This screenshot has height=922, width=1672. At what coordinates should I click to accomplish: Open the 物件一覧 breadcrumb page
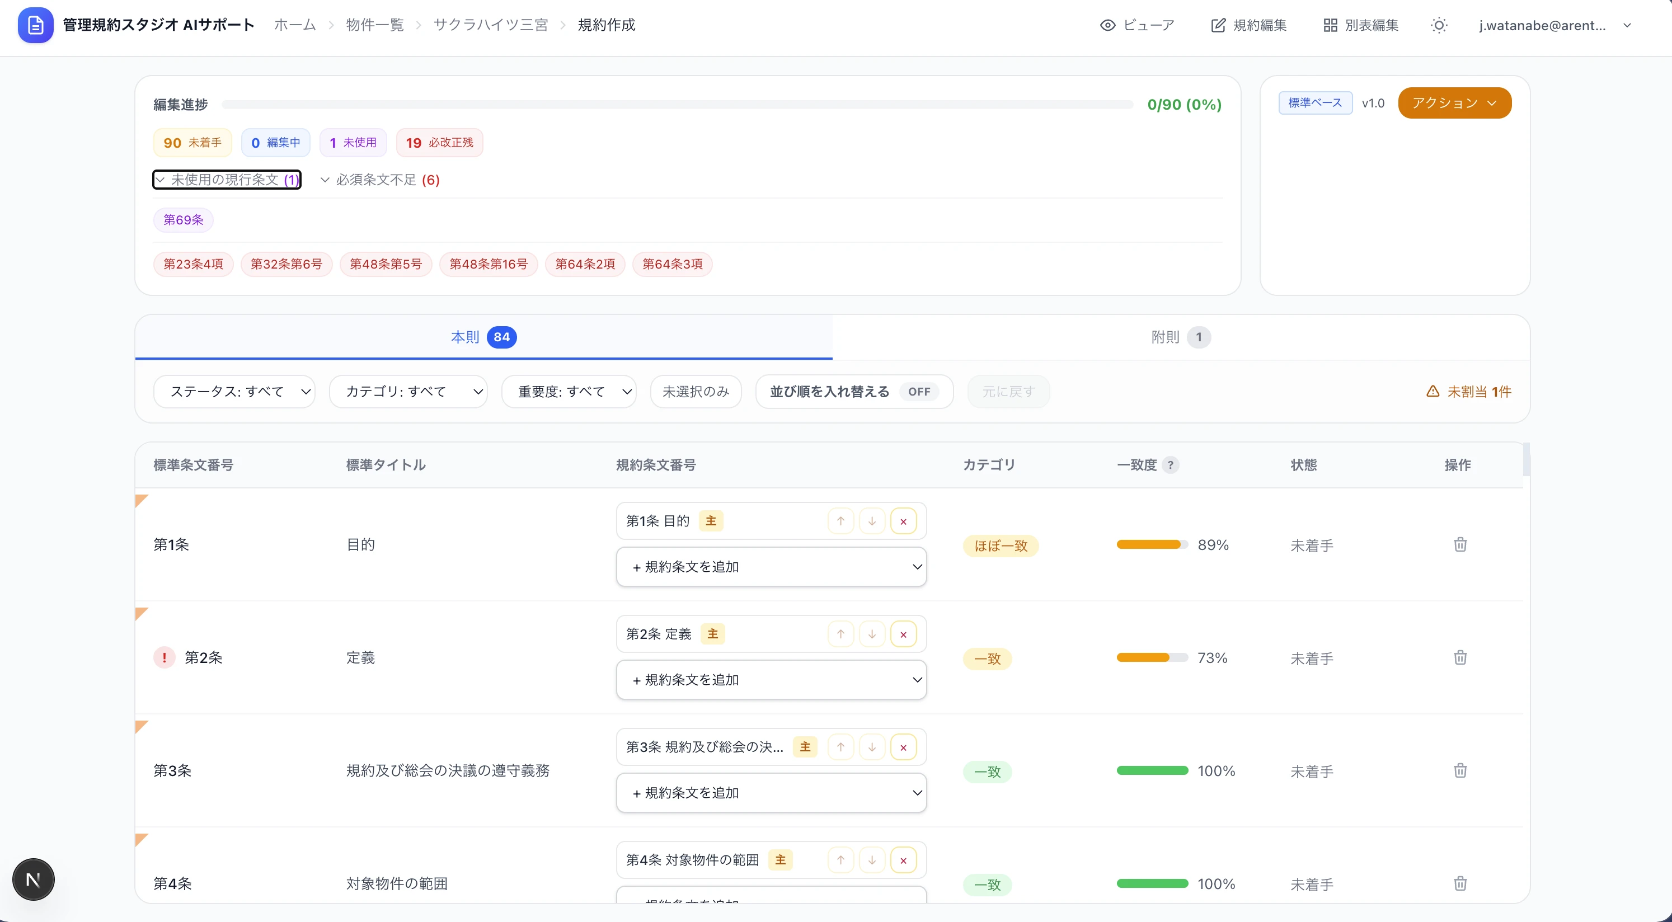(x=374, y=25)
